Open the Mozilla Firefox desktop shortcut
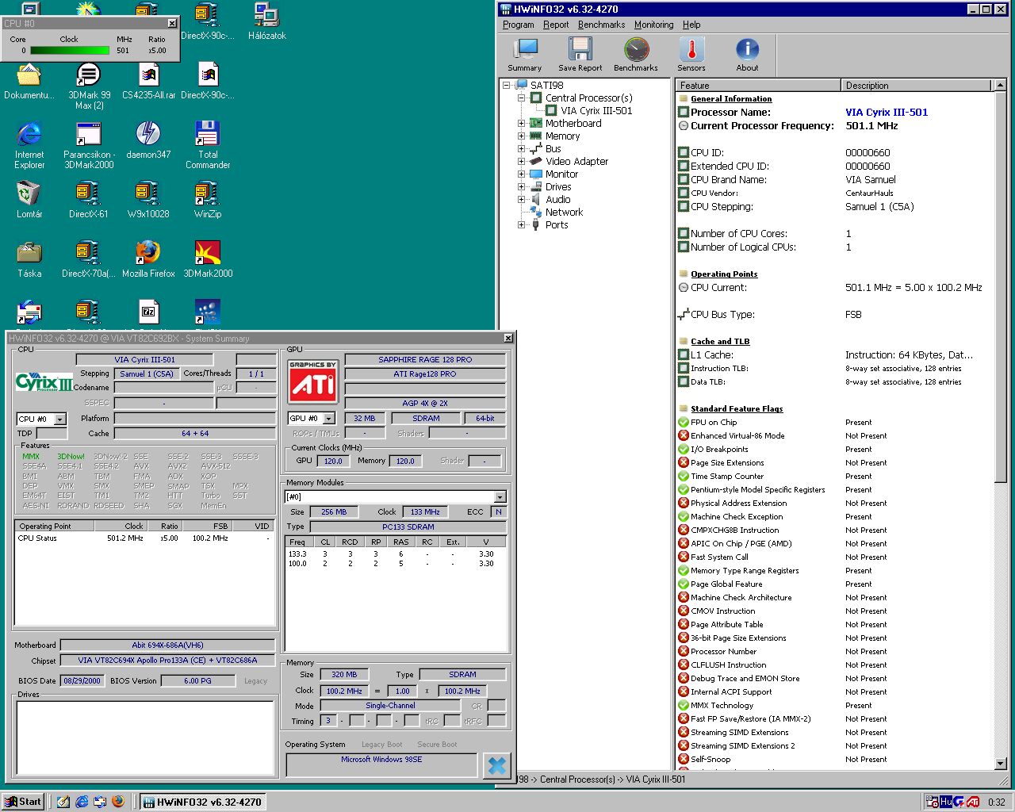 [148, 259]
